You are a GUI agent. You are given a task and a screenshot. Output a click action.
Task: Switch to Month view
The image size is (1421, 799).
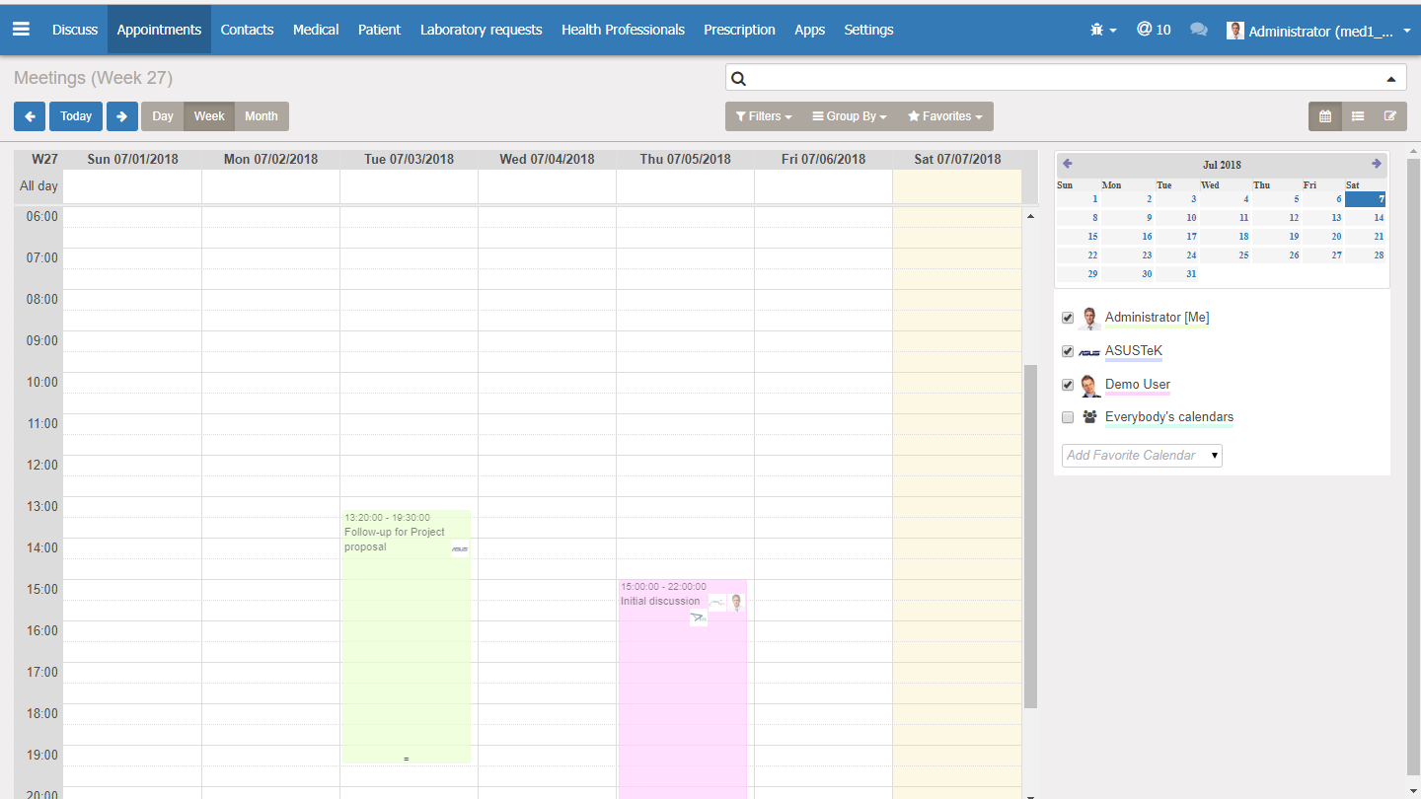click(x=262, y=116)
